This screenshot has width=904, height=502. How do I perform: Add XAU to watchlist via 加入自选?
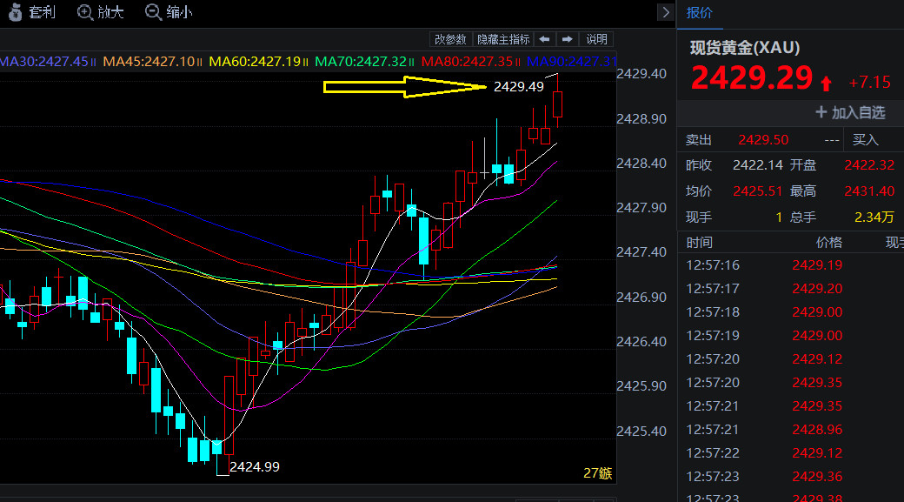[x=850, y=112]
